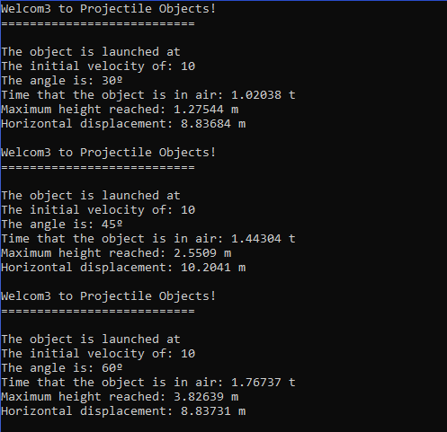
Task: Click the horizontal displacement value 10.2041 m
Action: coord(213,268)
